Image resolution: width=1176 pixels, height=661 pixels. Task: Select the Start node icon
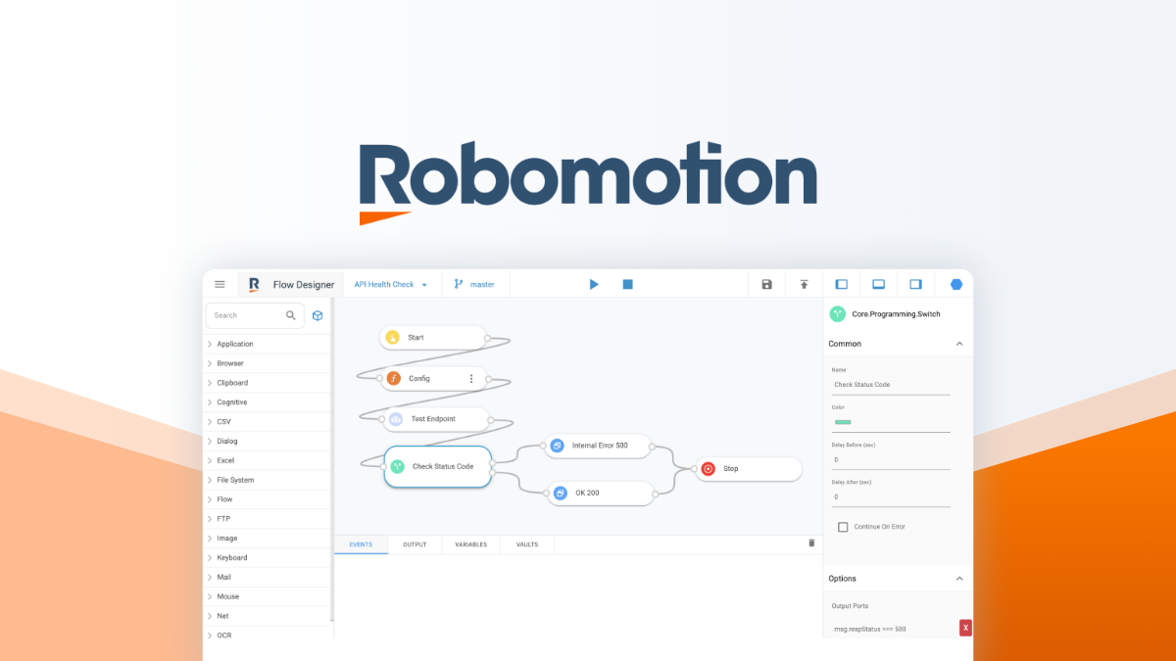392,337
